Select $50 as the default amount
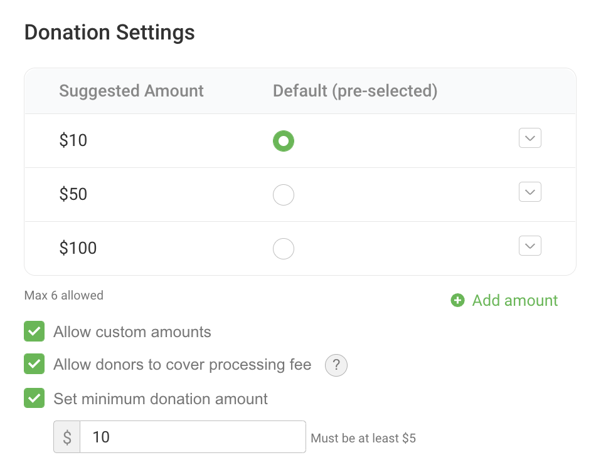The width and height of the screenshot is (601, 475). (x=284, y=196)
